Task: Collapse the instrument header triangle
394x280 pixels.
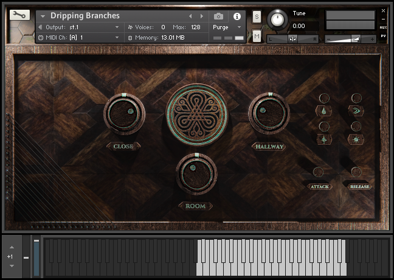Action: pyautogui.click(x=43, y=16)
